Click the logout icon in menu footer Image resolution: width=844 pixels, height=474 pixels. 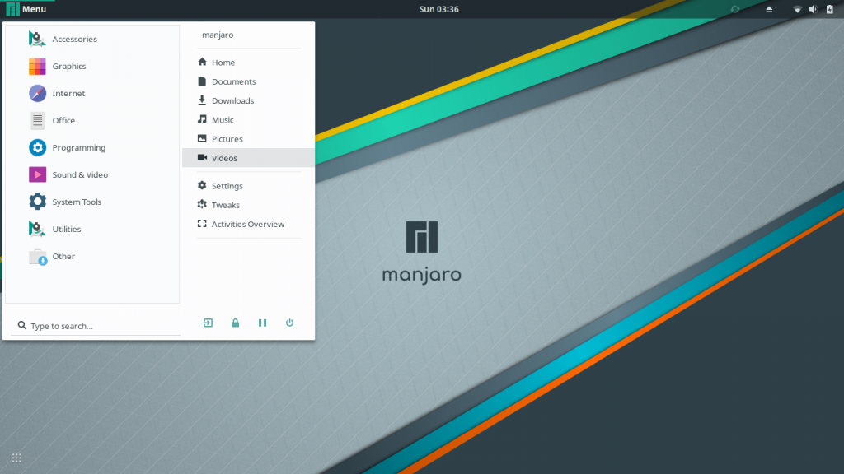point(208,323)
